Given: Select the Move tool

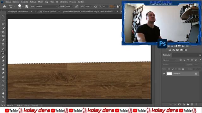Looking at the screenshot, I should pyautogui.click(x=3, y=16).
